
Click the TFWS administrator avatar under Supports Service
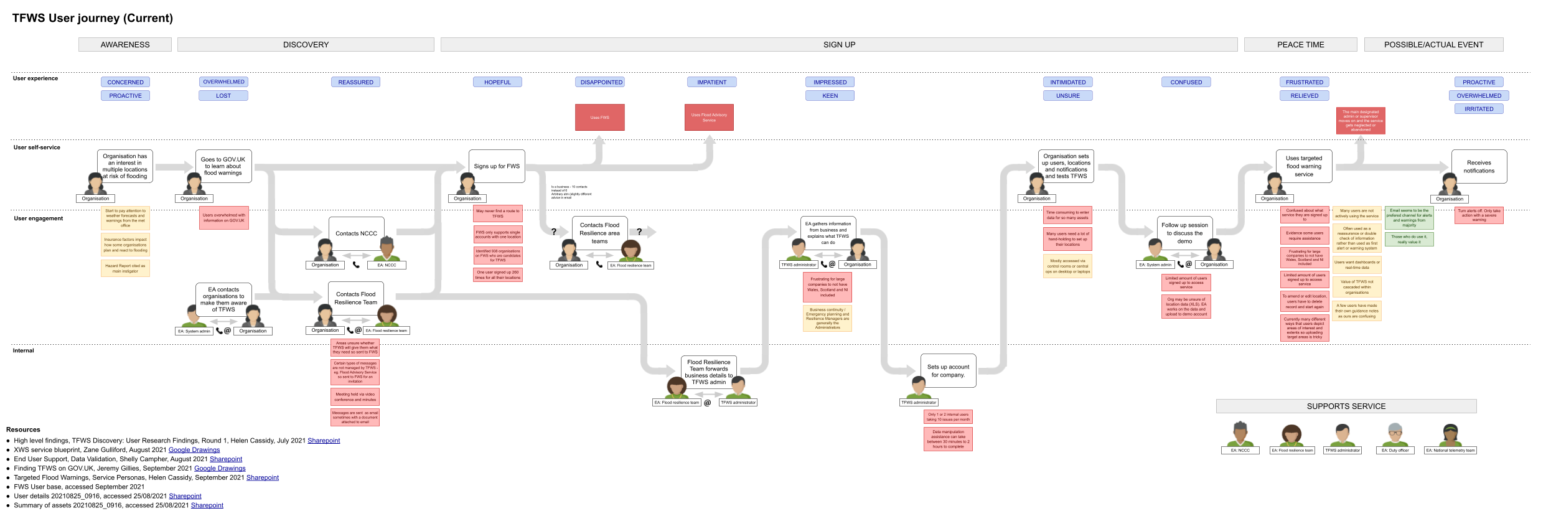(x=1343, y=434)
